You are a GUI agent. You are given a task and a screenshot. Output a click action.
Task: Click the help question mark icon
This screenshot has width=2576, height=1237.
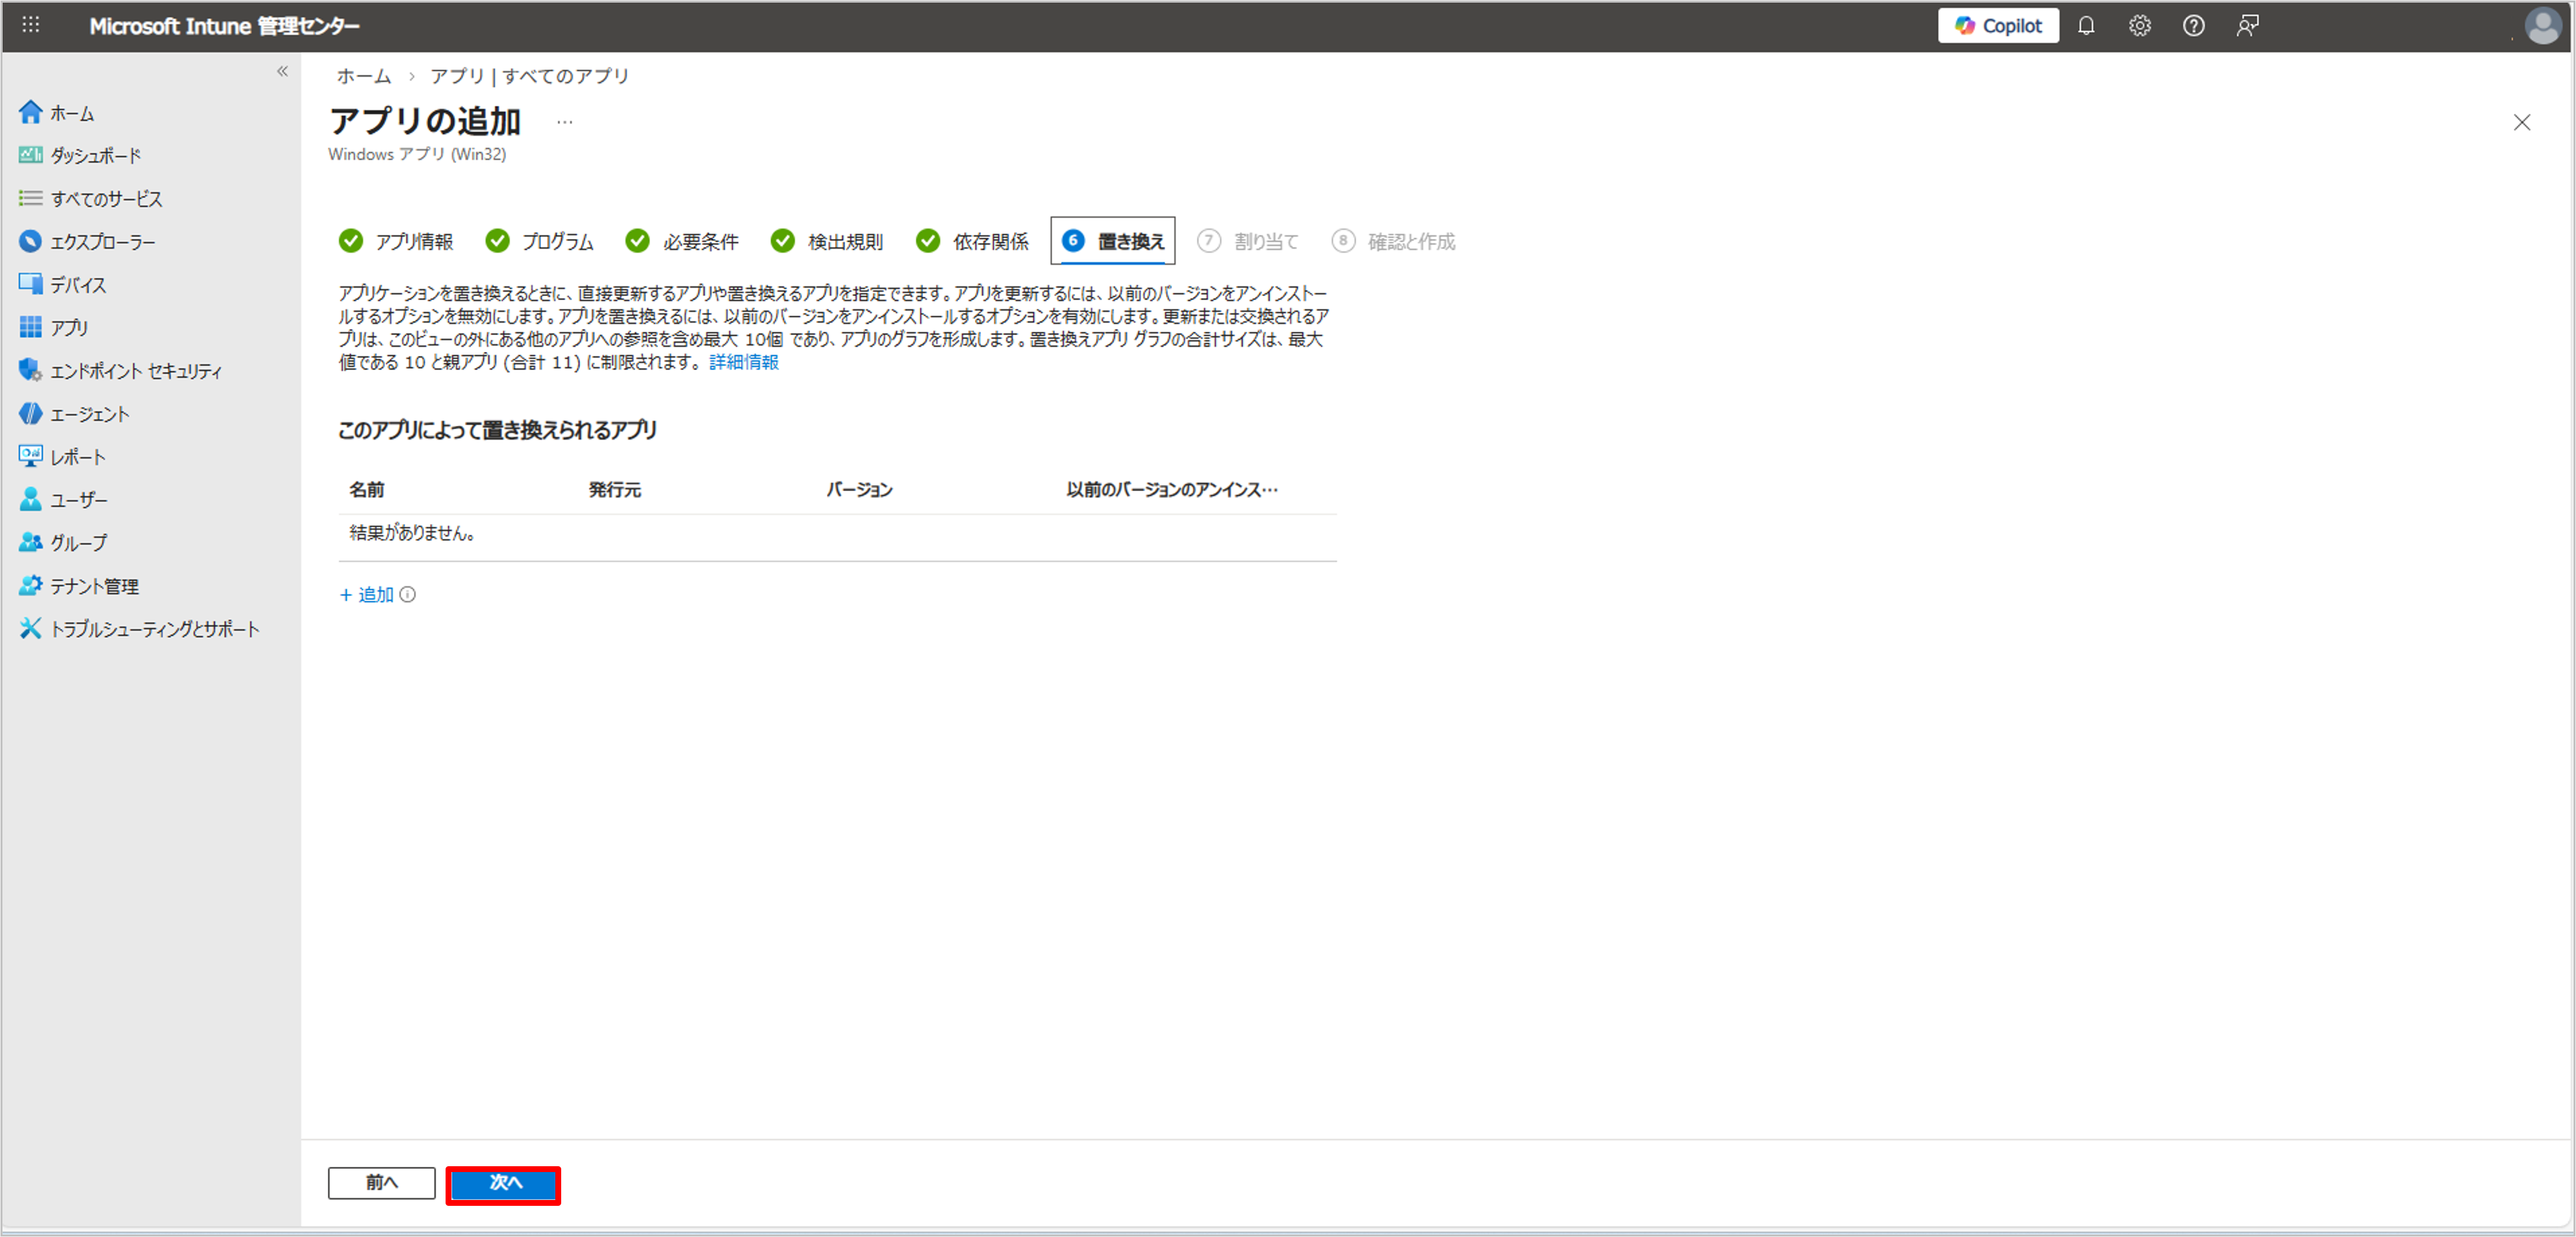(2193, 26)
